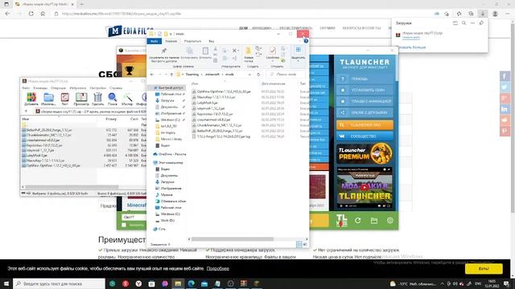Click LinkedIn share icon on webpage
Viewport: 515px width, 289px height.
click(x=505, y=109)
